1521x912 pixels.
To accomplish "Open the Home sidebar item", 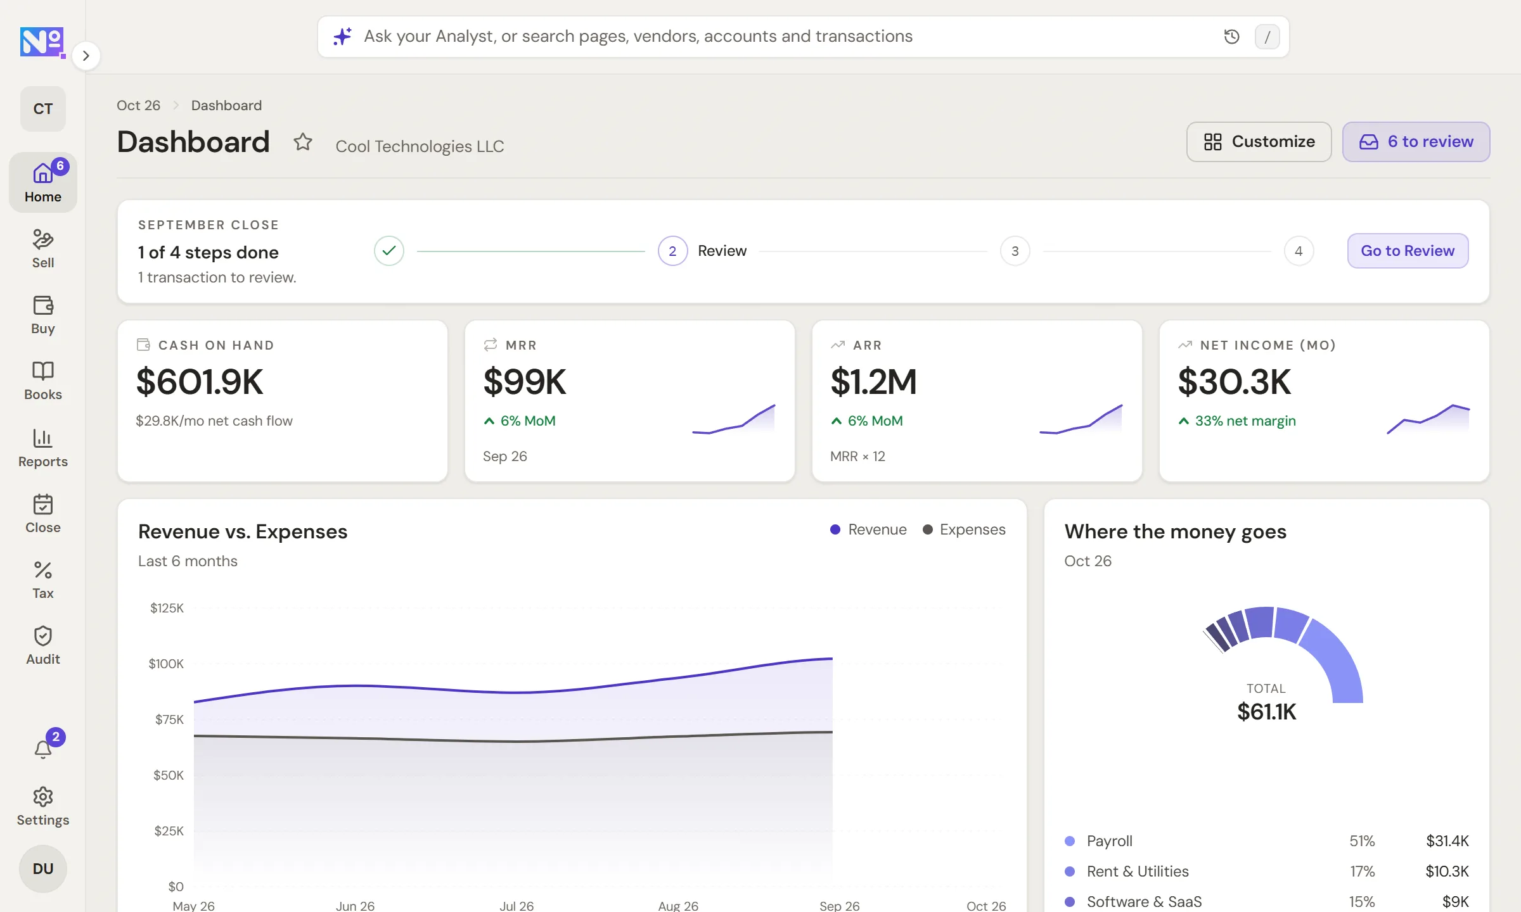I will coord(43,182).
